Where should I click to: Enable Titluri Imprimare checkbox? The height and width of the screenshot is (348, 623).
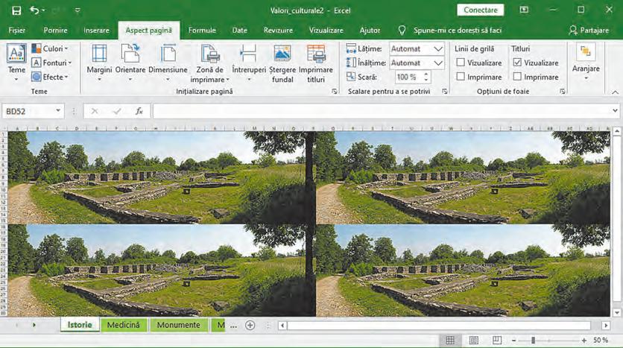pos(517,76)
